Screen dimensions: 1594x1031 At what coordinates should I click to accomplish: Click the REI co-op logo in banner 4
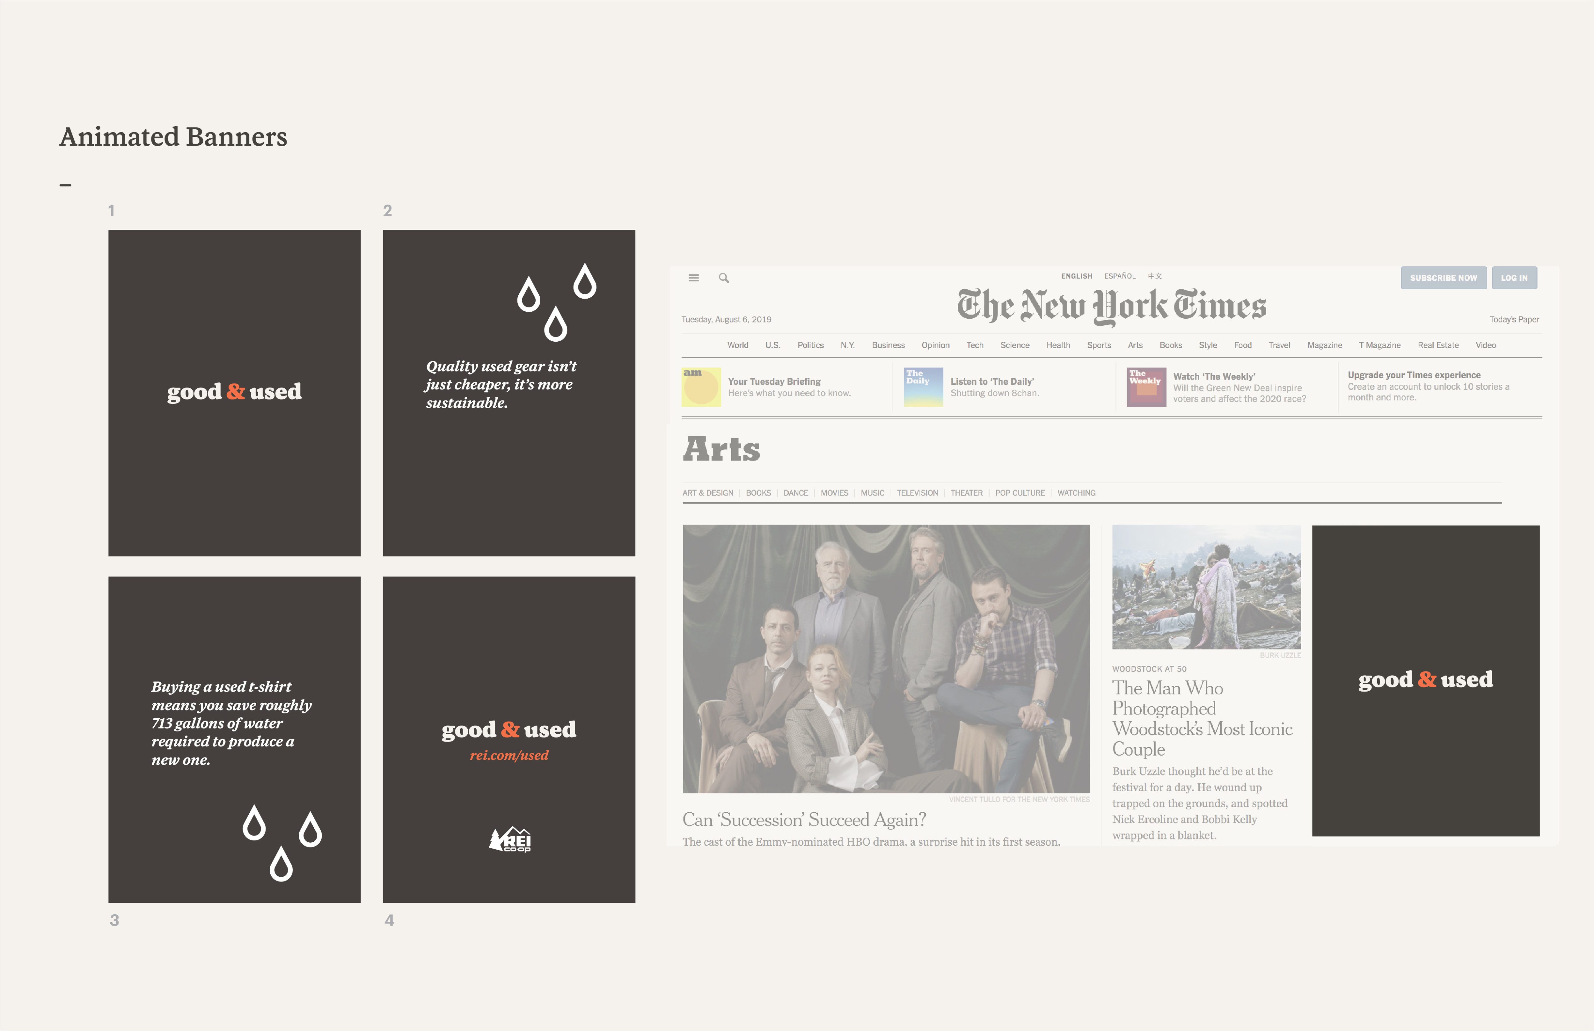point(510,839)
